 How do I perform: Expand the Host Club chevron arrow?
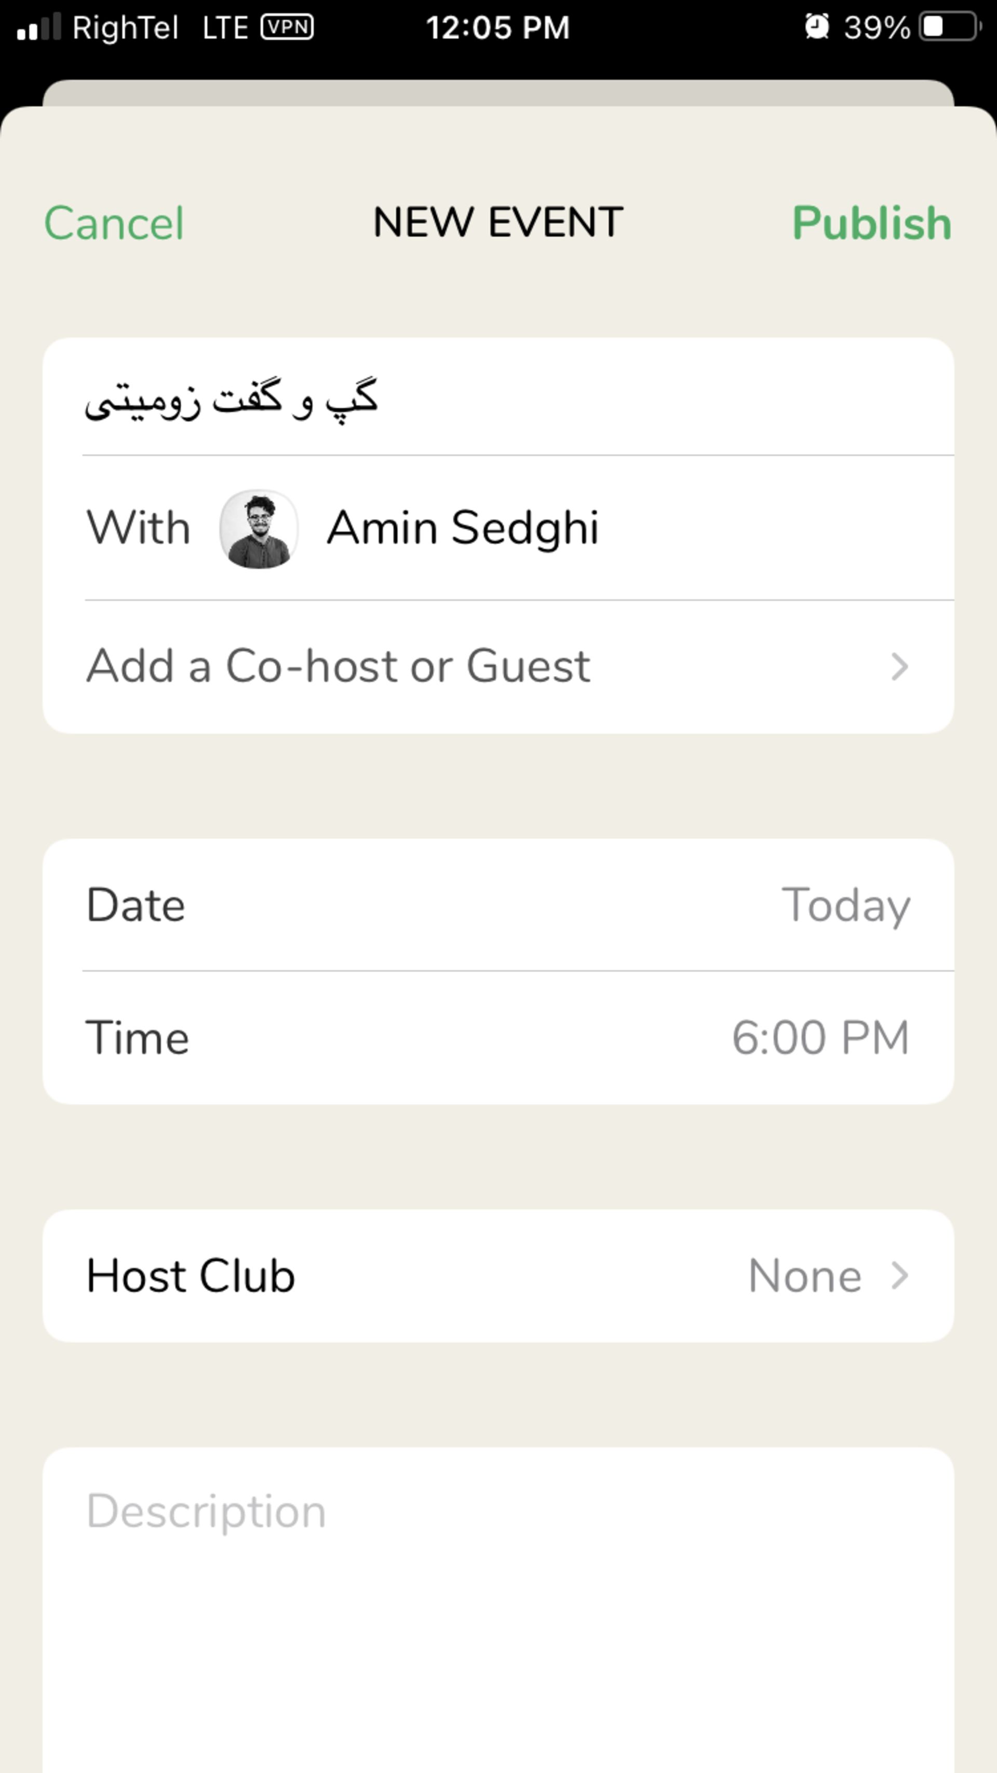[899, 1276]
